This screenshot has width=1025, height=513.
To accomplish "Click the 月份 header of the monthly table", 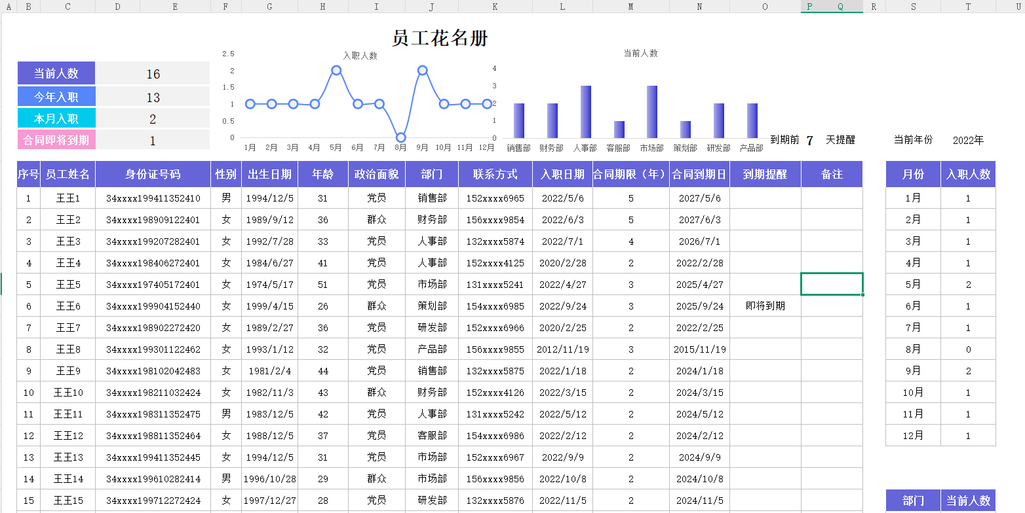I will [912, 173].
